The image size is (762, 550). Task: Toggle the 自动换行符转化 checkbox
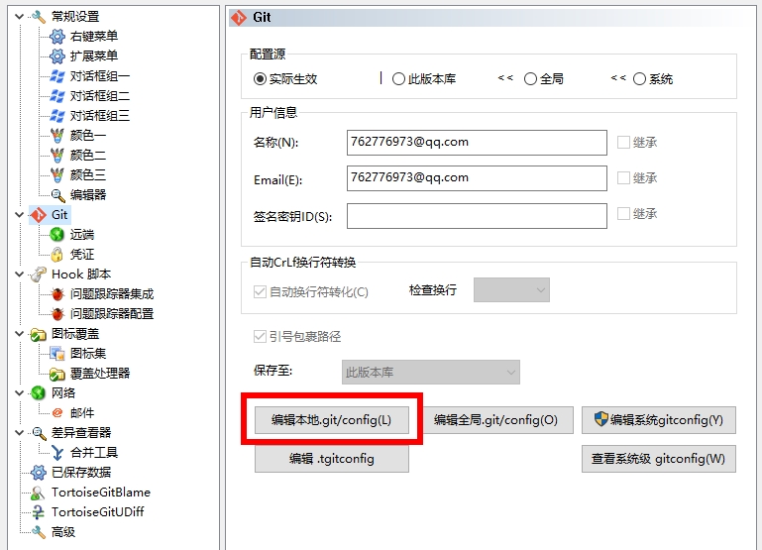point(260,291)
